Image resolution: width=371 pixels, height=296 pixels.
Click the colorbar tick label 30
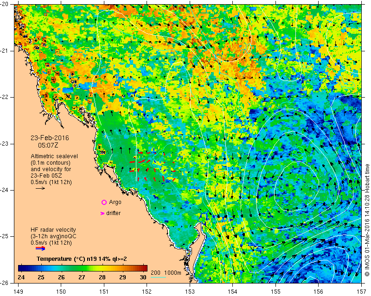[x=143, y=277]
